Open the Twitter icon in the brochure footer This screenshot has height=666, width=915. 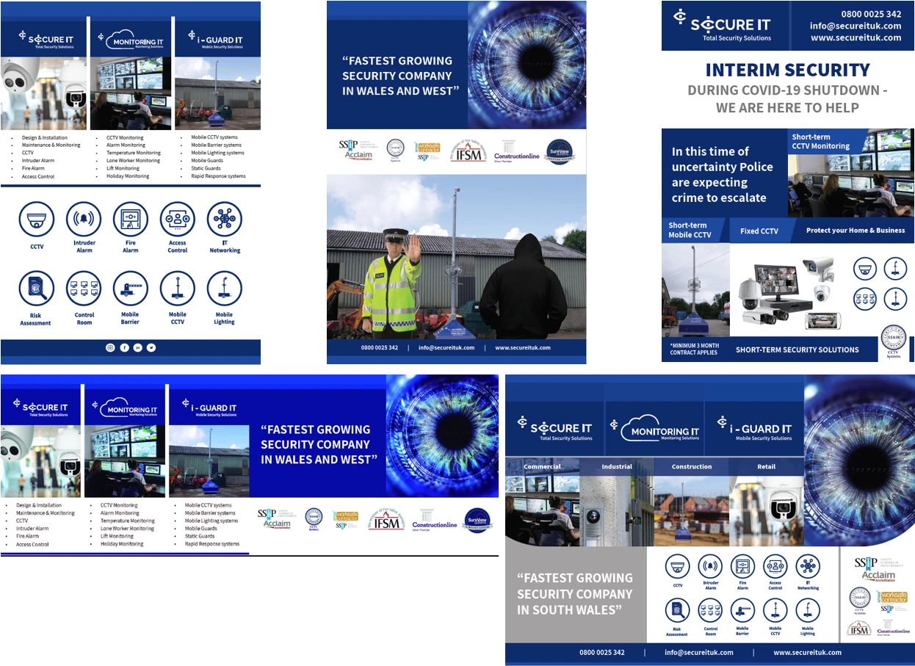tap(151, 347)
